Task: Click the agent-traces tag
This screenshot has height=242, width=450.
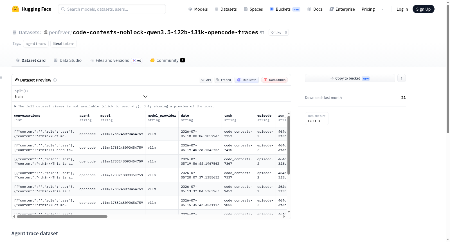Action: click(x=36, y=44)
